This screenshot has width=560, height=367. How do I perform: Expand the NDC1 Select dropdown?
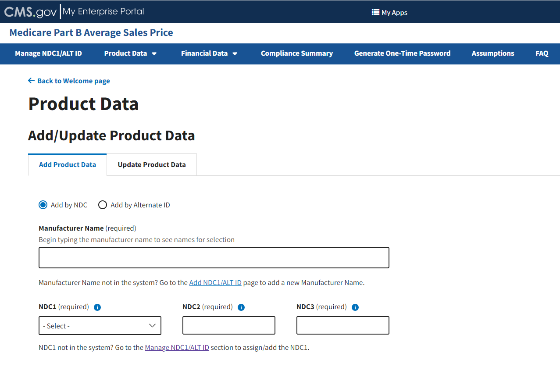[100, 326]
